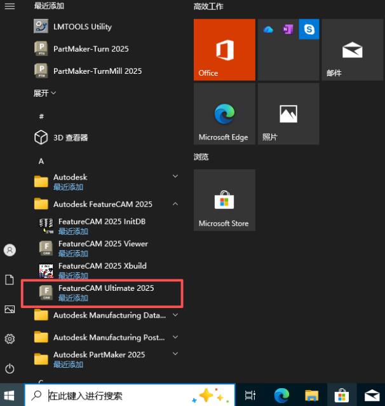The height and width of the screenshot is (406, 385).
Task: Open the hamburger menu at top left
Action: click(10, 6)
